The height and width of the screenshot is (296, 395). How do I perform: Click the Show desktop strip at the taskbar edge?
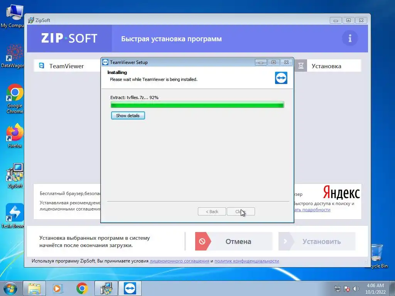tap(392, 288)
